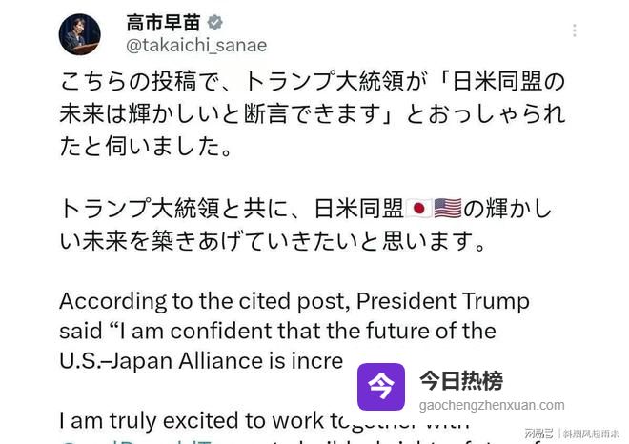
Task: Open the 高市早苗 display name
Action: pyautogui.click(x=163, y=23)
